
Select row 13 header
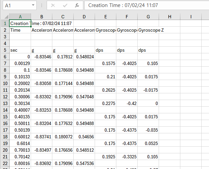click(5, 103)
